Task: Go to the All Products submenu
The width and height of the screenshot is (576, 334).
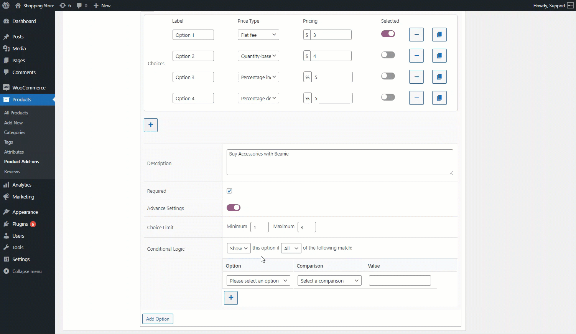Action: pyautogui.click(x=16, y=112)
